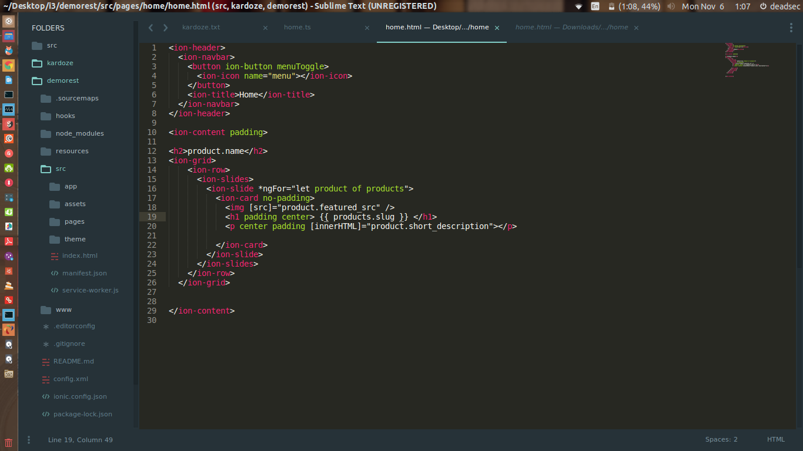The image size is (803, 451).
Task: Open the deadsec session power menu
Action: 779,6
